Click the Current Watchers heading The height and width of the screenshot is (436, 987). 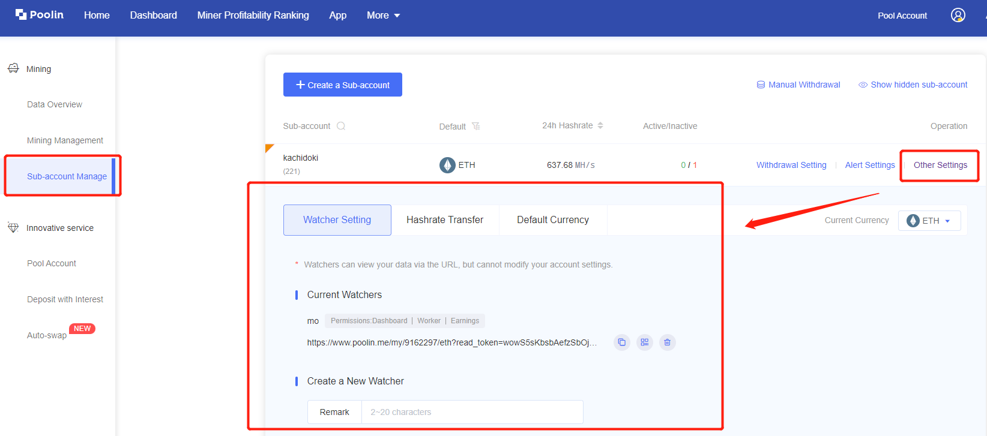click(345, 294)
